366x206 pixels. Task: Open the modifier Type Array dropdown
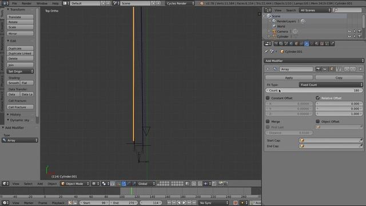(x=20, y=140)
